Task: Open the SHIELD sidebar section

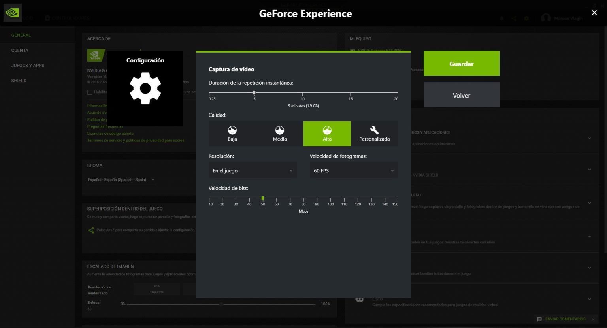Action: [x=19, y=80]
